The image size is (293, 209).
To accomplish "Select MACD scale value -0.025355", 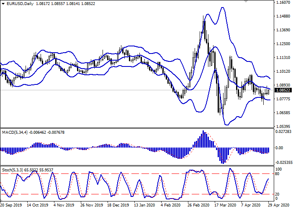I will (x=283, y=163).
